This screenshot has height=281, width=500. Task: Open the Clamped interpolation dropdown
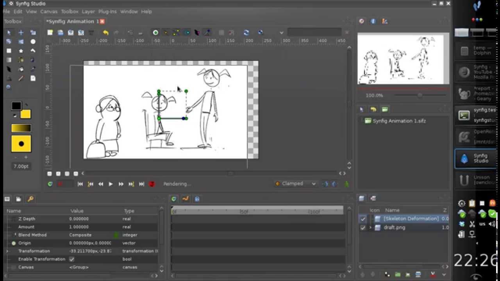click(x=296, y=184)
